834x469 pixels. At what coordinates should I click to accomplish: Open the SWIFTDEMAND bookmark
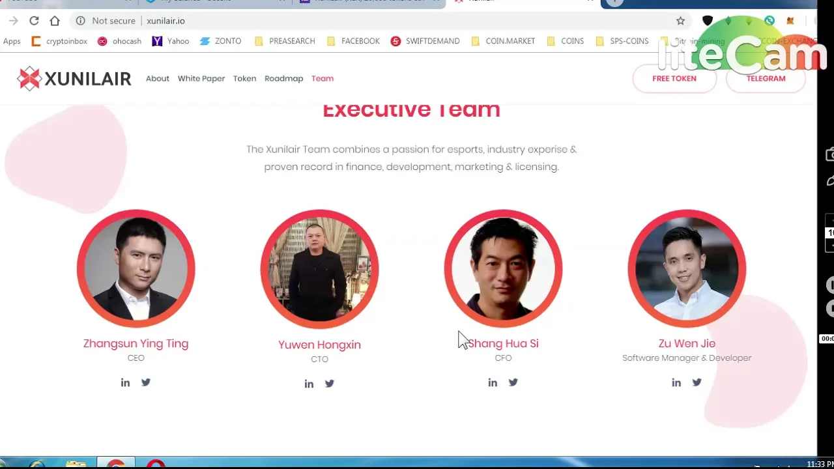pyautogui.click(x=425, y=41)
